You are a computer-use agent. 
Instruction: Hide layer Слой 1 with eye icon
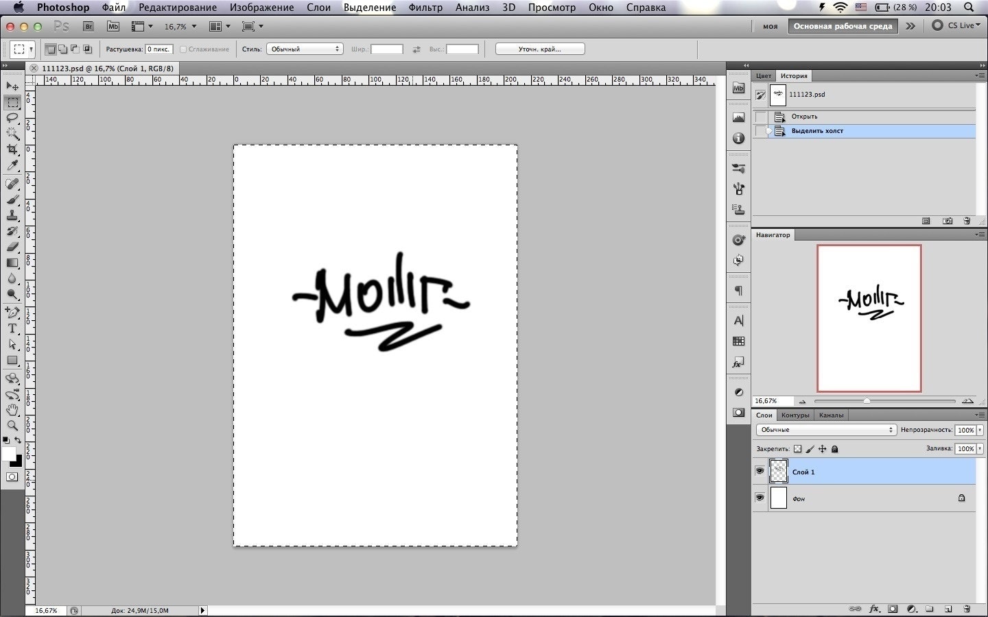click(x=760, y=472)
